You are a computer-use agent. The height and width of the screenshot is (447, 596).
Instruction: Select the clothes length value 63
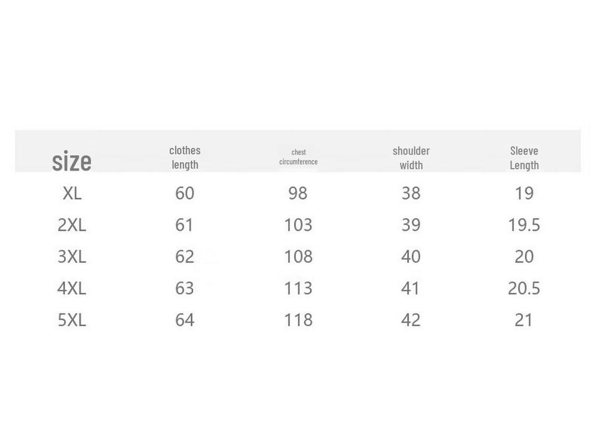pyautogui.click(x=185, y=288)
